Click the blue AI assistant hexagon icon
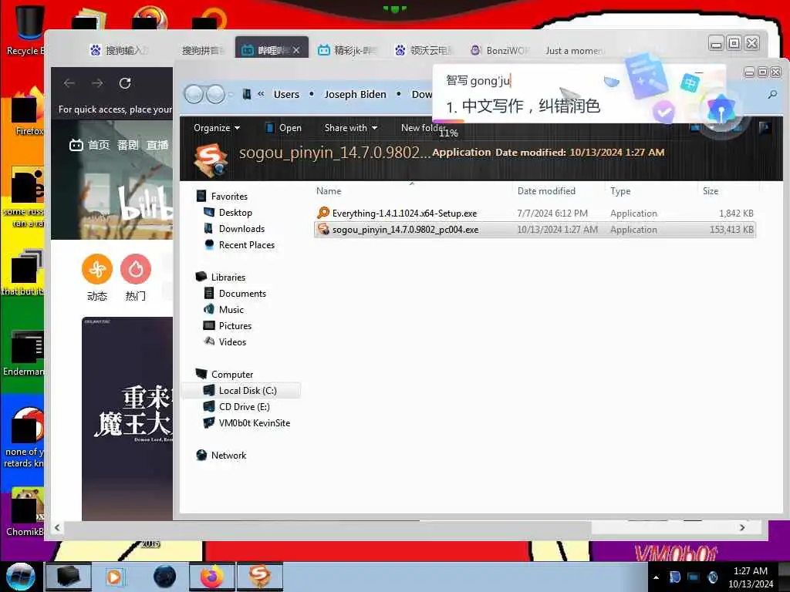 [x=721, y=110]
